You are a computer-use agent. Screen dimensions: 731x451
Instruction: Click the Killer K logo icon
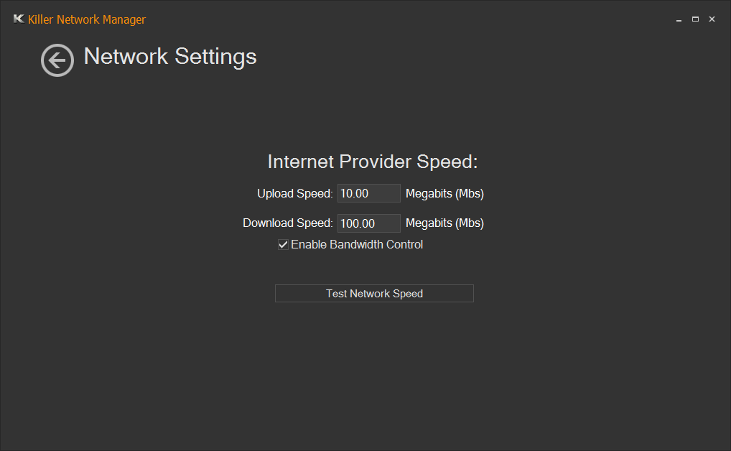[x=19, y=19]
